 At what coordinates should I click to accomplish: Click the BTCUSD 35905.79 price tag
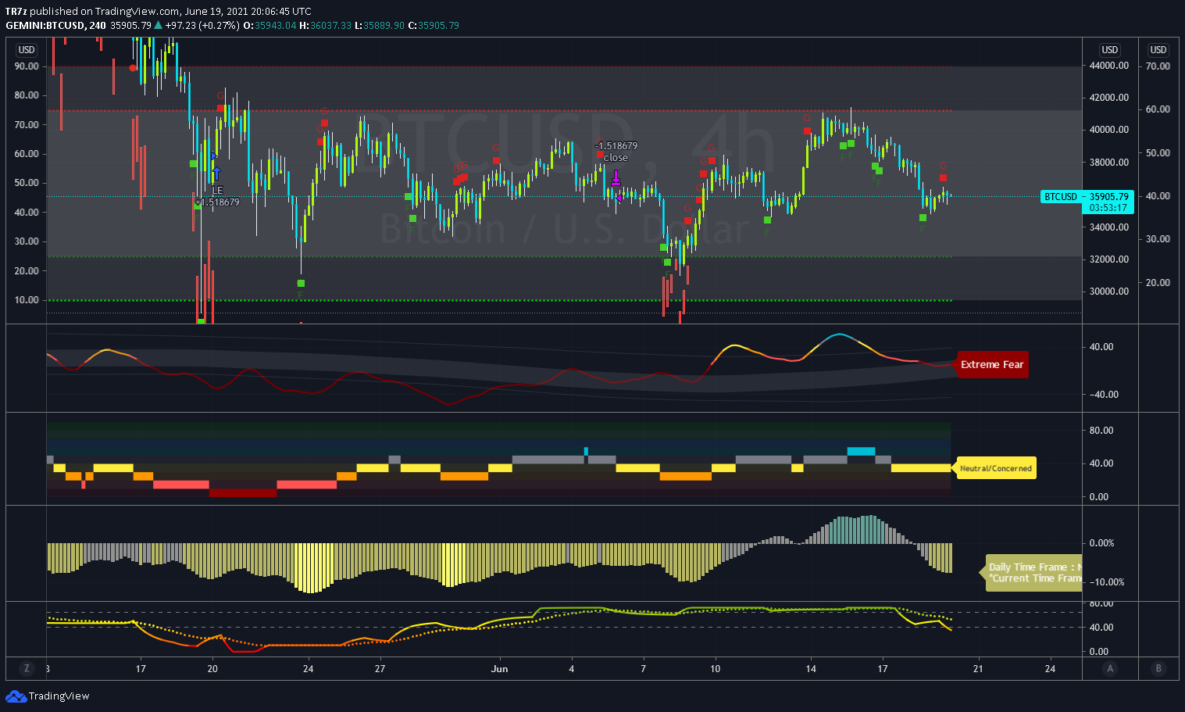tap(1087, 196)
